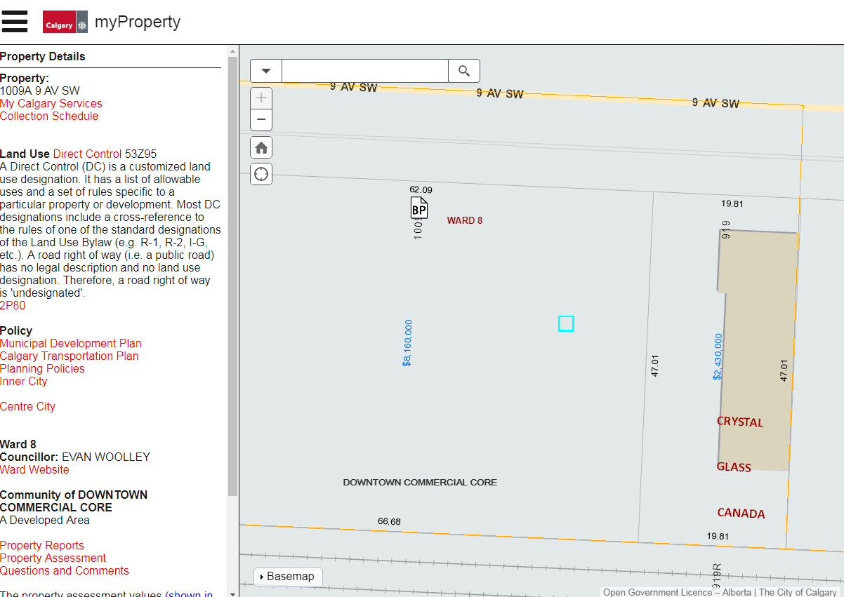Click the search magnifier button
Image resolution: width=844 pixels, height=597 pixels.
pyautogui.click(x=464, y=71)
